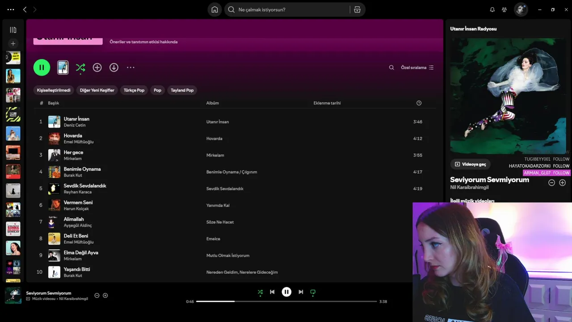Open the album Söze Ne Hacet
This screenshot has height=322, width=572.
point(220,222)
